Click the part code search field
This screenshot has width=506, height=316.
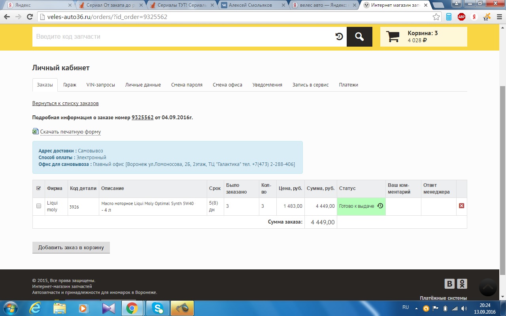[182, 37]
